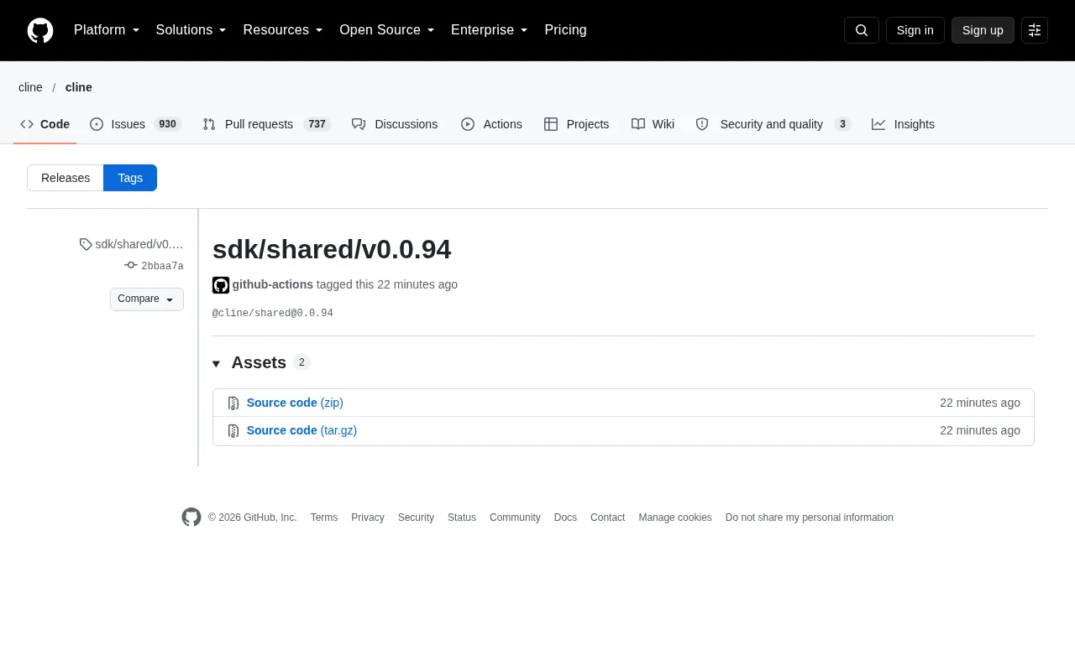
Task: Click the archive icon beside Source code (tar.gz)
Action: pos(233,431)
